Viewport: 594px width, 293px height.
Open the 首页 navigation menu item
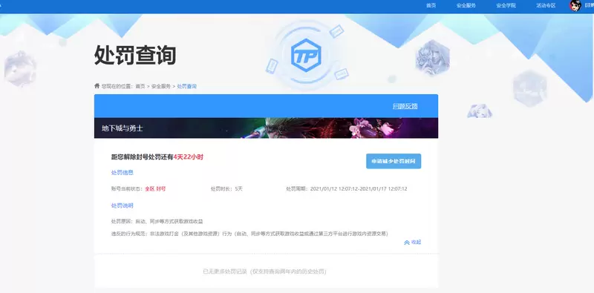point(431,6)
